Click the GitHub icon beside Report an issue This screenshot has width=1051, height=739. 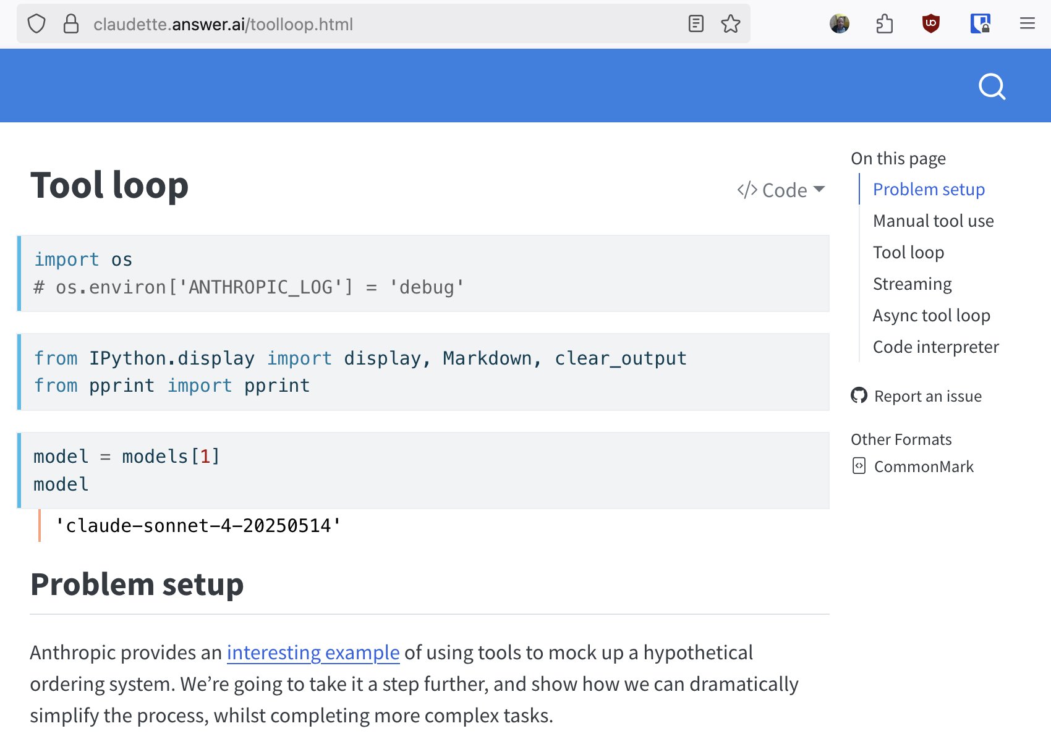pos(859,395)
